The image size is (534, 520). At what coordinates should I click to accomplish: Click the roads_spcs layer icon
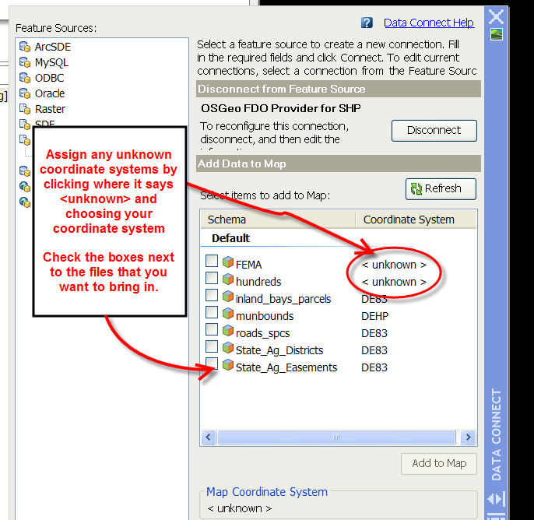coord(227,332)
